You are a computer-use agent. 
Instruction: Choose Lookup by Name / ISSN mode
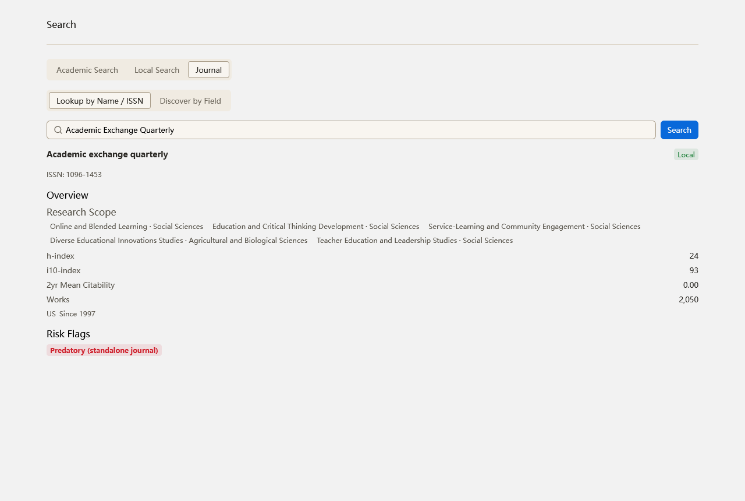100,101
